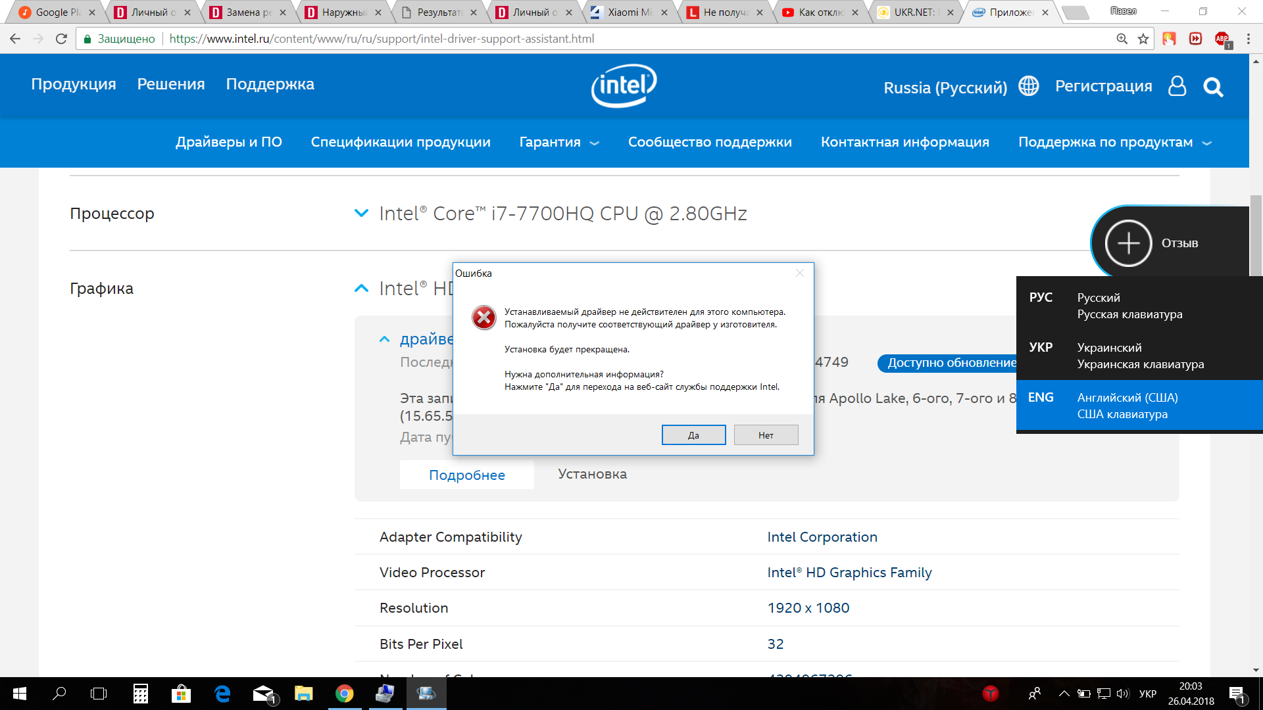
Task: Select Русский keyboard layout
Action: 1139,306
